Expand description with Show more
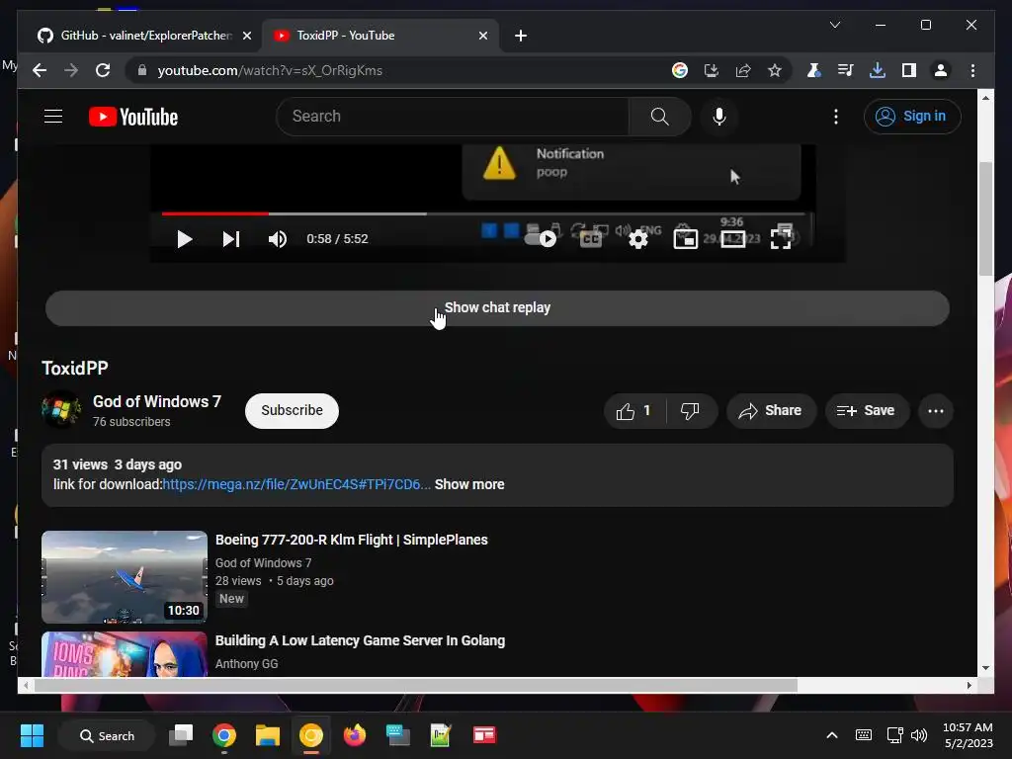 (469, 484)
